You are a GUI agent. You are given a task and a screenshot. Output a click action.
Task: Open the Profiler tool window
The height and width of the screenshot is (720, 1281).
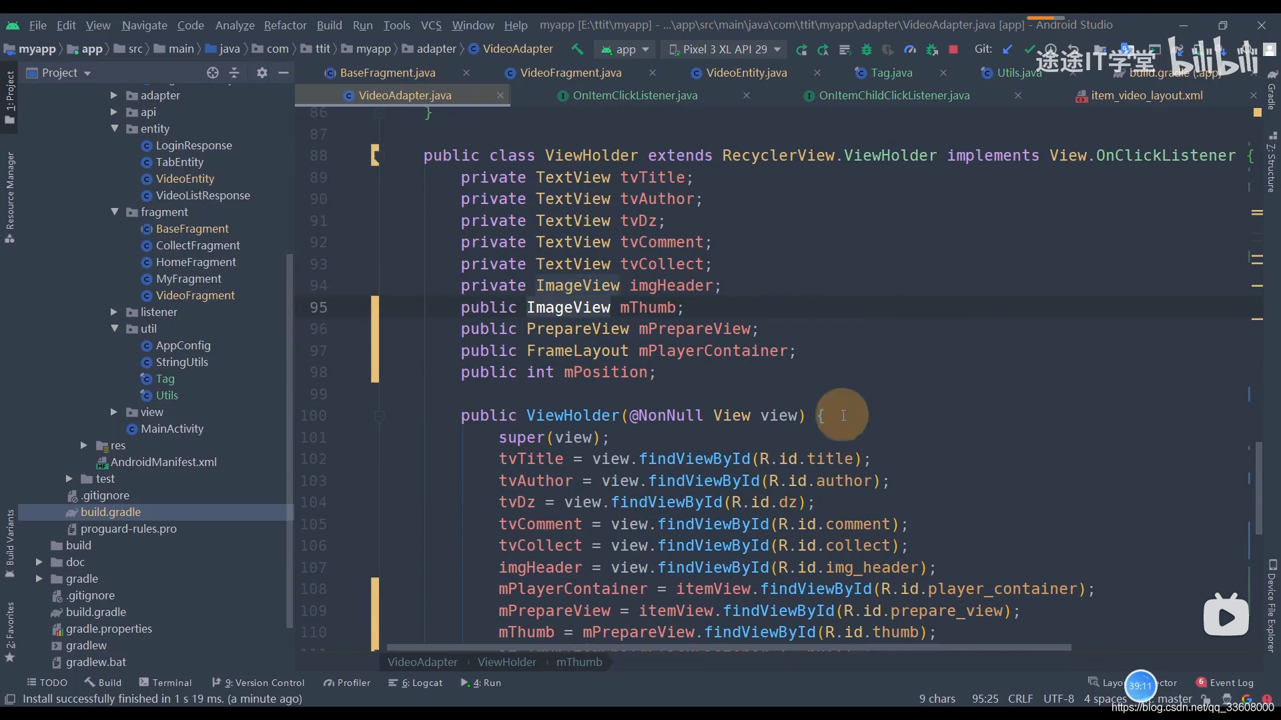[x=347, y=683]
